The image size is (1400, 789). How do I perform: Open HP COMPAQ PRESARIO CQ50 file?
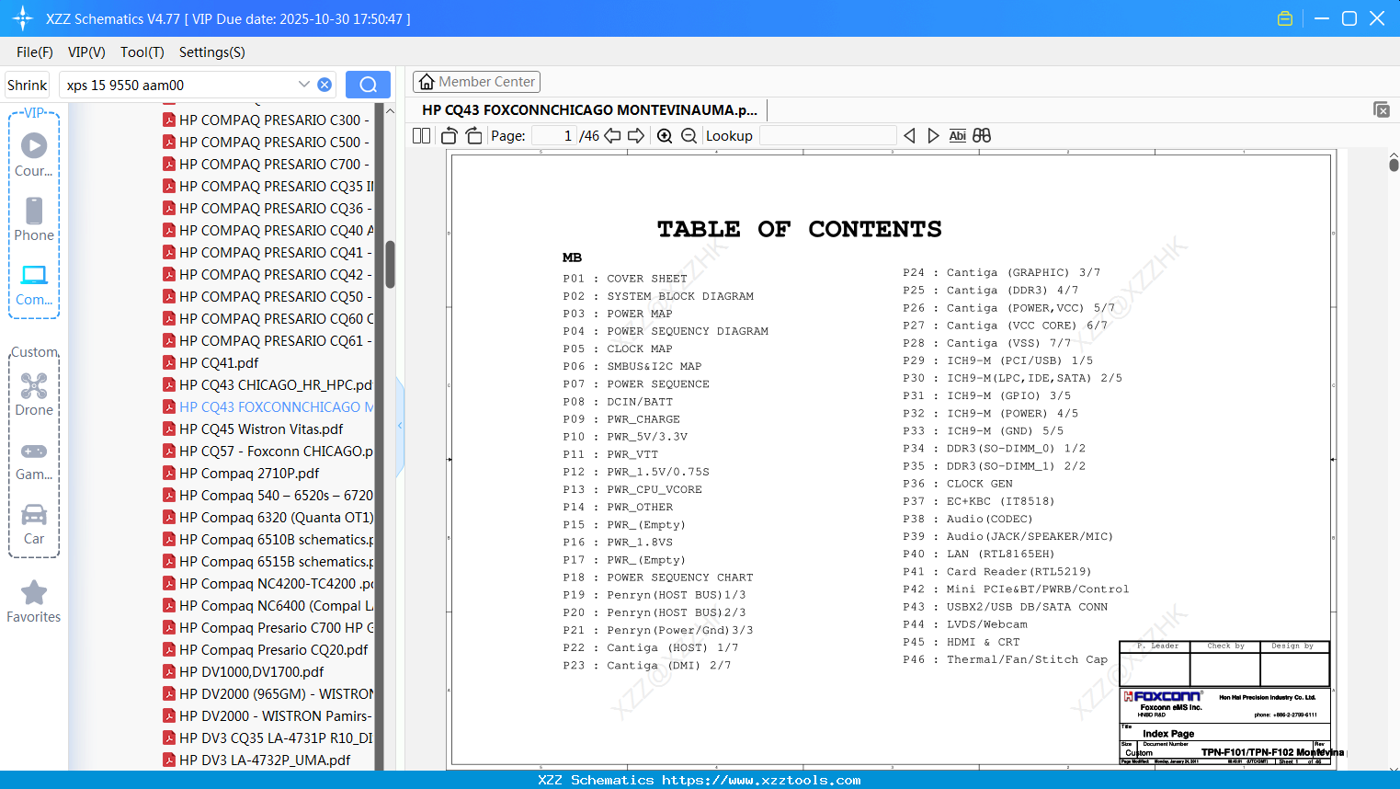[x=268, y=296]
